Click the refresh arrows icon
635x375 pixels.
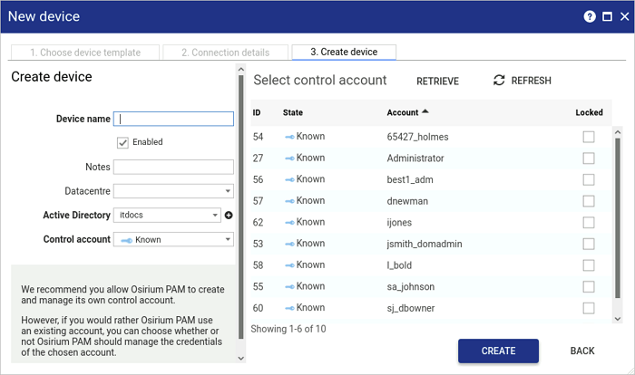click(499, 81)
